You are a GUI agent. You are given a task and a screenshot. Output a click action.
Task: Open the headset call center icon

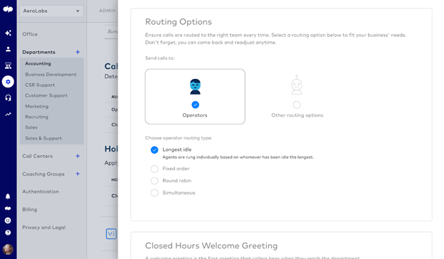(x=8, y=98)
